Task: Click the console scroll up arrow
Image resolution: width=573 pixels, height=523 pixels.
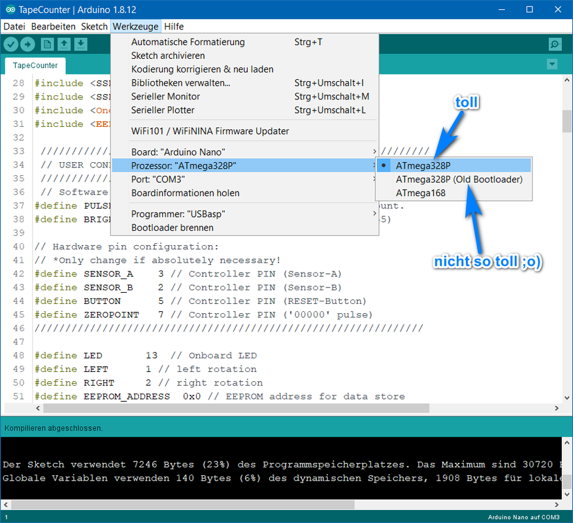Action: 566,443
